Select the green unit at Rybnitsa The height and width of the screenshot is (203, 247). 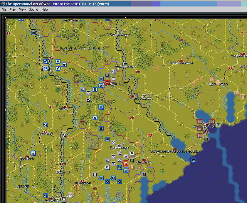(120, 33)
